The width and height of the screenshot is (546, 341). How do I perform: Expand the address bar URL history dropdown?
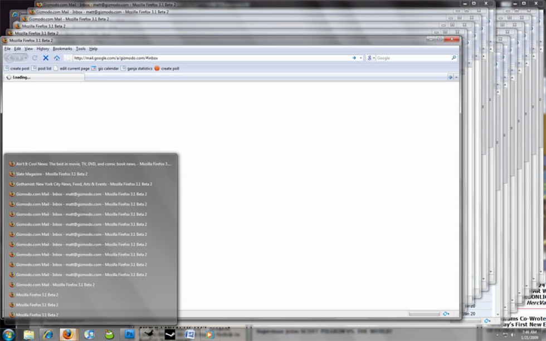pos(361,58)
